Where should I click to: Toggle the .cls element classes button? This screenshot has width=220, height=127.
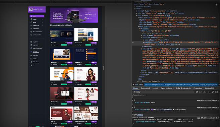pos(205,92)
